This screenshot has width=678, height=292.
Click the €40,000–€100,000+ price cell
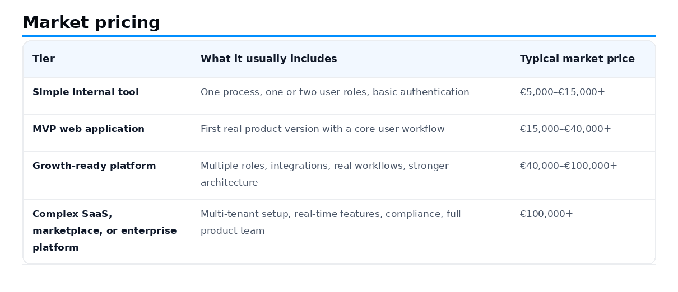click(x=569, y=166)
